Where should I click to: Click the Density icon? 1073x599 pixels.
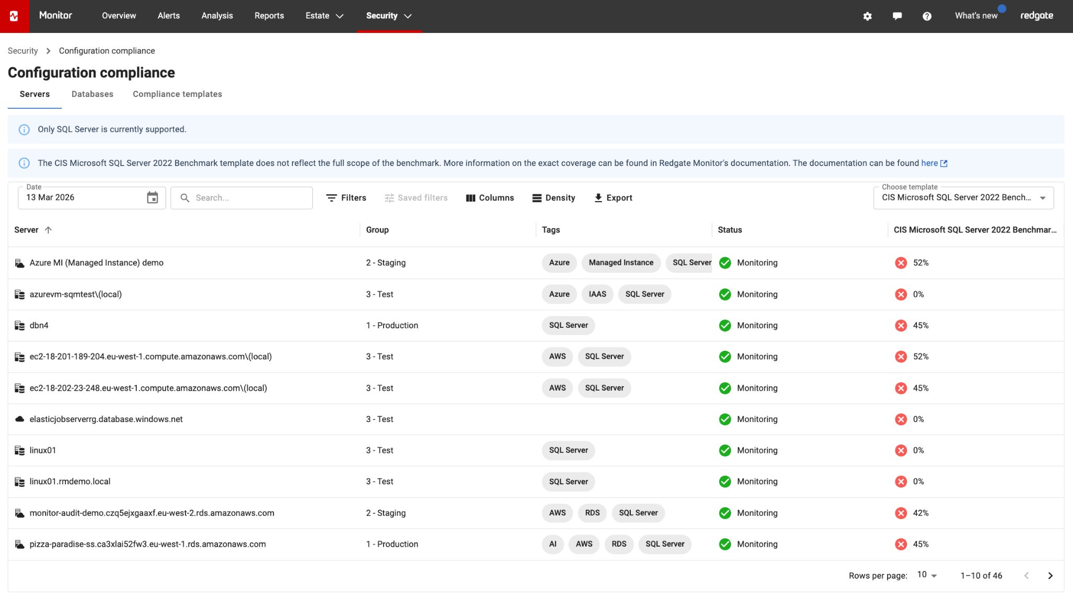pyautogui.click(x=536, y=198)
